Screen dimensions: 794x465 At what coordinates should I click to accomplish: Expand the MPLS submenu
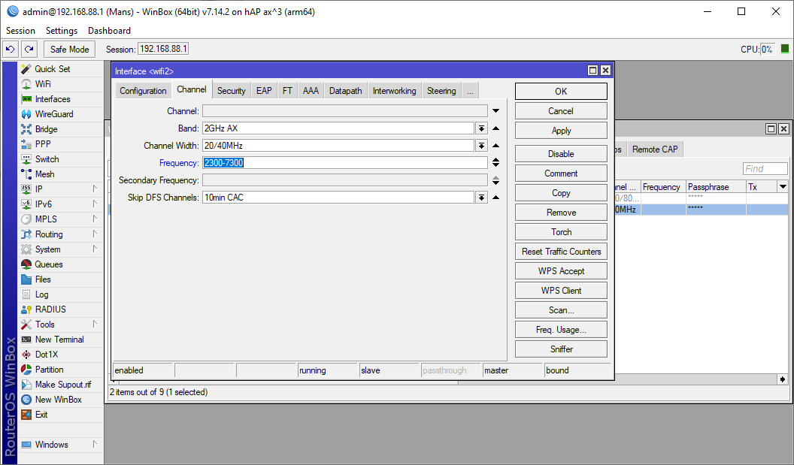click(95, 219)
